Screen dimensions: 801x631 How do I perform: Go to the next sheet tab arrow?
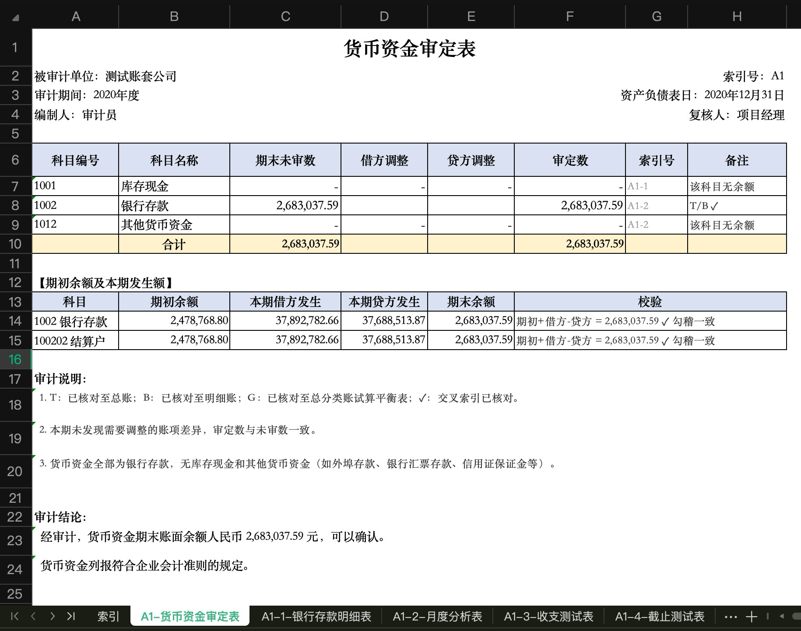[53, 616]
